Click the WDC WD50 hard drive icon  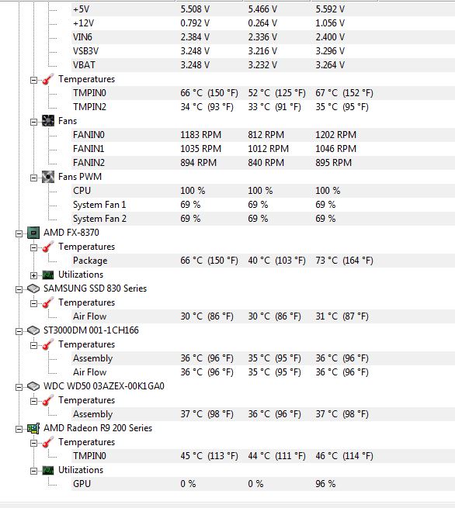point(33,386)
